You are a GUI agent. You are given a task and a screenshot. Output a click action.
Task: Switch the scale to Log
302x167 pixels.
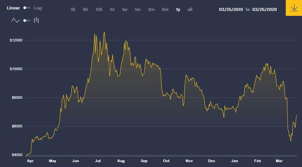[x=38, y=8]
